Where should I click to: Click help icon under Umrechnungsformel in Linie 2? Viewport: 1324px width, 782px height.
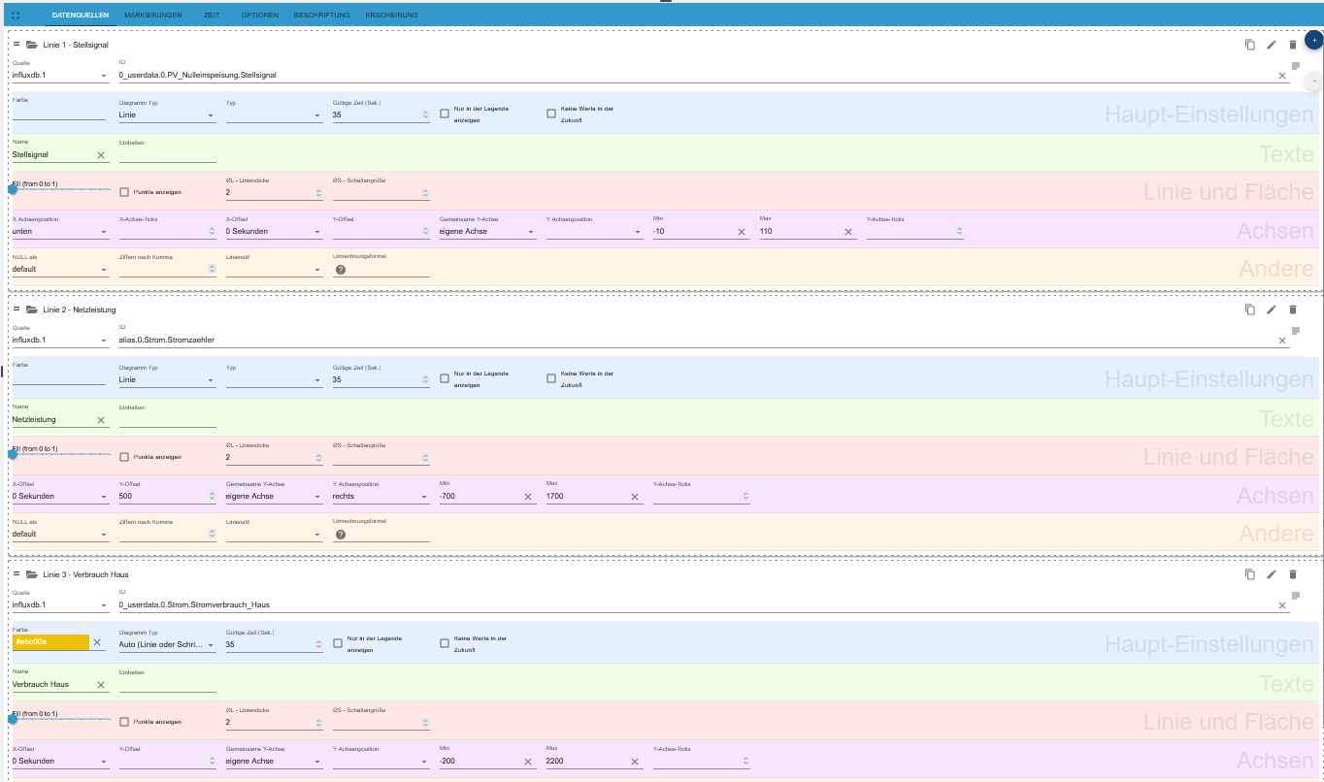341,535
